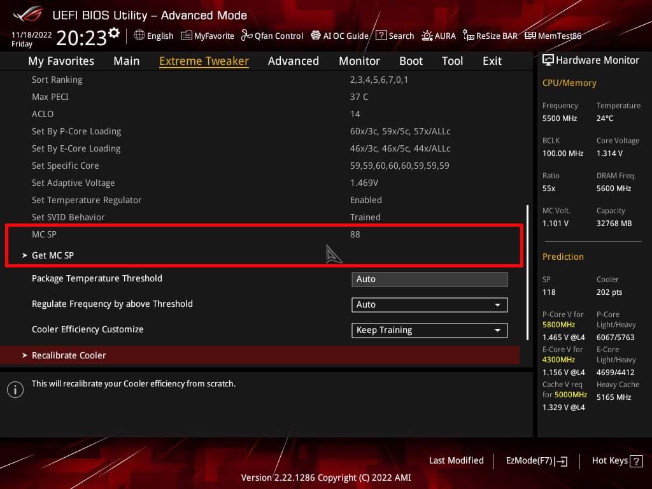Screen dimensions: 652x489
Task: Click the 20:23 clock display
Action: (x=81, y=38)
